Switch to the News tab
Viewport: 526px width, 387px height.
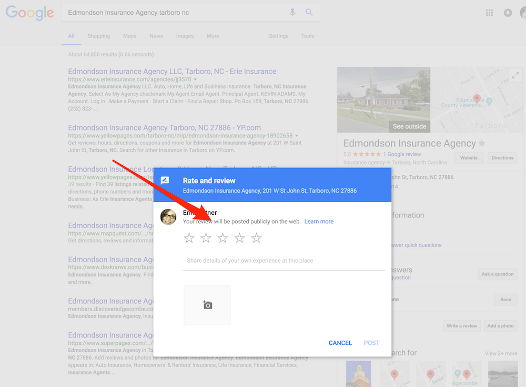156,36
